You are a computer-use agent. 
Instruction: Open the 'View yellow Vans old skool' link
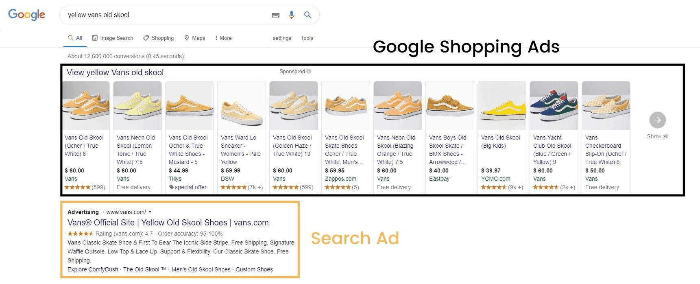[x=115, y=72]
